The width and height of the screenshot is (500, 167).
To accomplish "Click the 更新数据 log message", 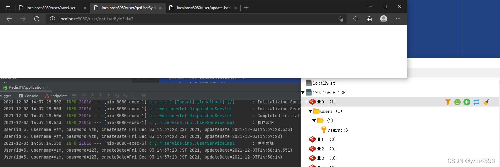I will click(x=266, y=143).
